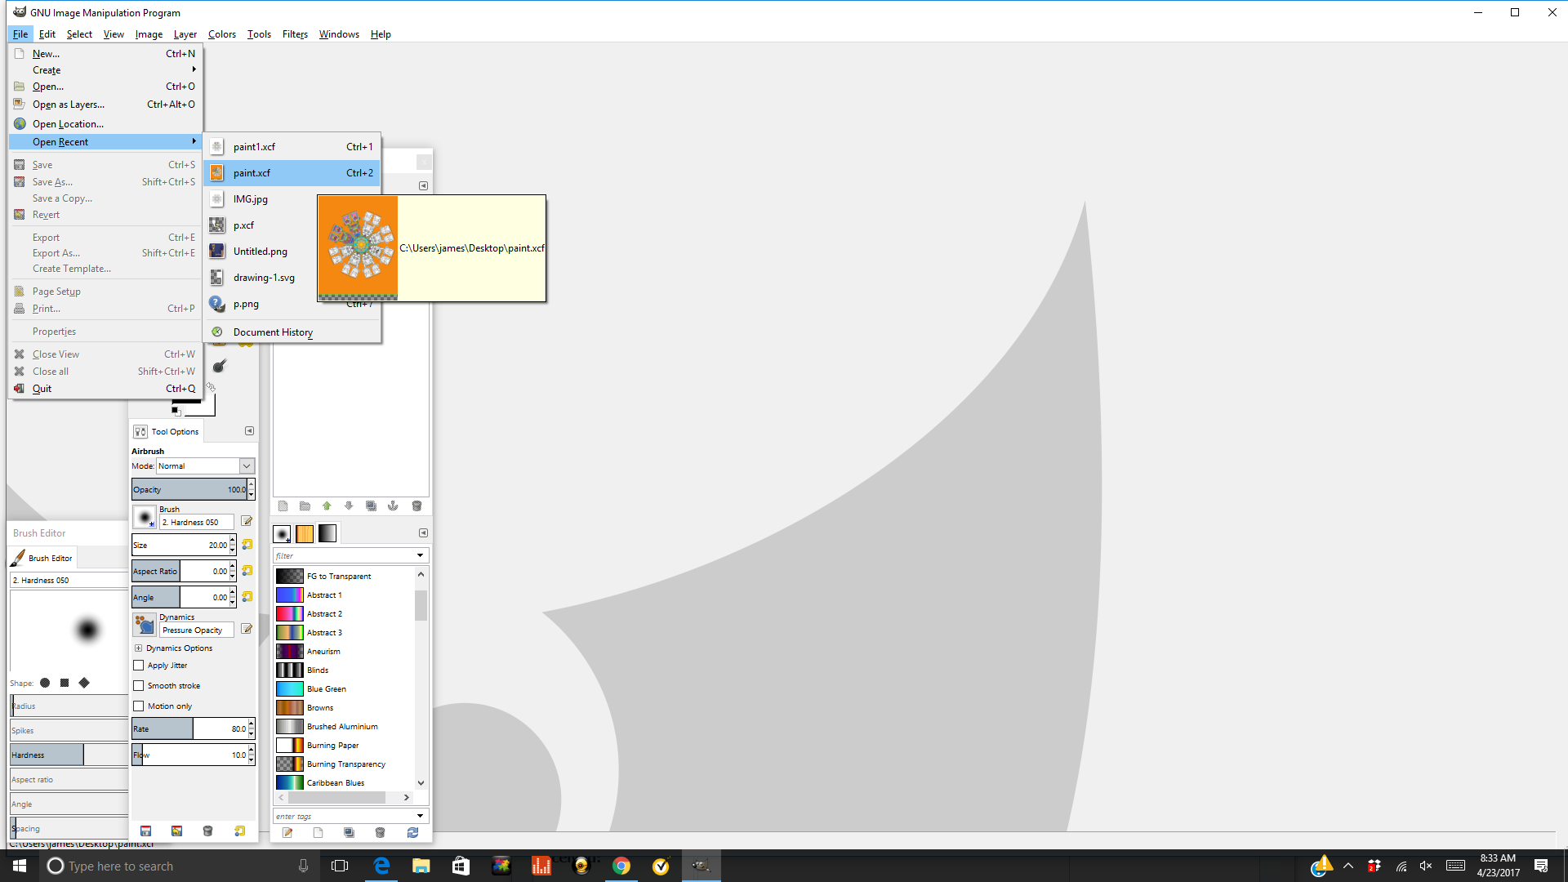The image size is (1568, 882).
Task: Open recent file p.xcf
Action: (x=260, y=225)
